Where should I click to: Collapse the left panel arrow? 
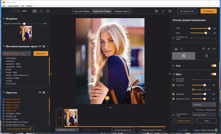tap(51, 74)
